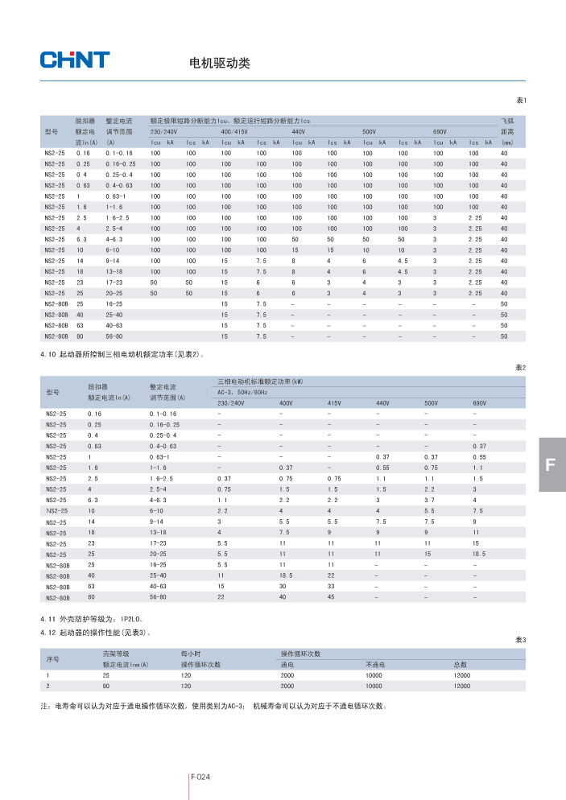Click section 4.10 heading text
The width and height of the screenshot is (566, 800).
[122, 354]
